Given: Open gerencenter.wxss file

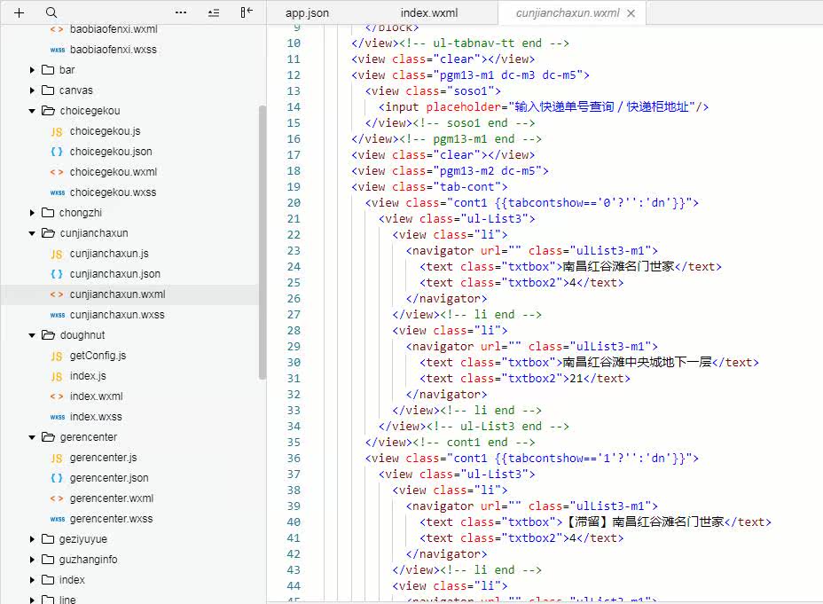Looking at the screenshot, I should point(111,519).
